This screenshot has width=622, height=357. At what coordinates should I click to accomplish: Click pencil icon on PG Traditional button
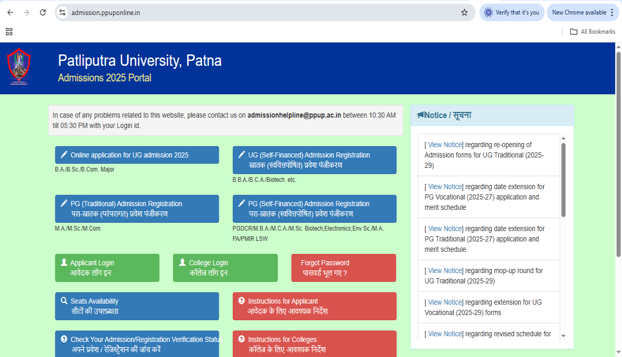[x=64, y=204]
